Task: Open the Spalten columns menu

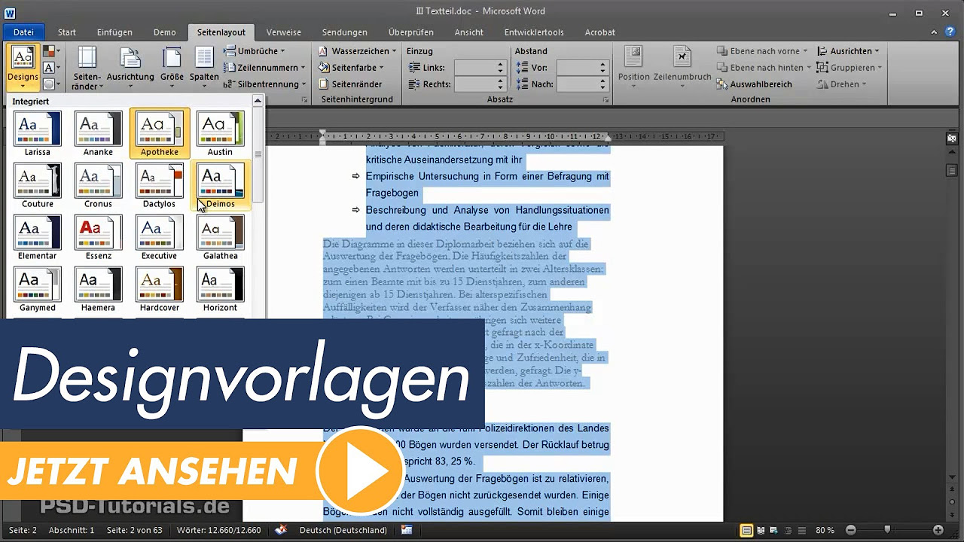Action: click(204, 68)
